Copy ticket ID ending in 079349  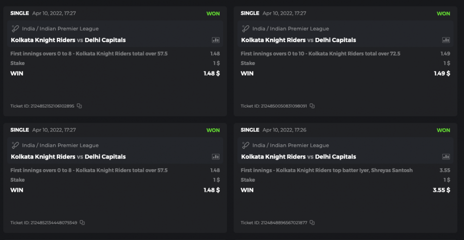click(82, 223)
